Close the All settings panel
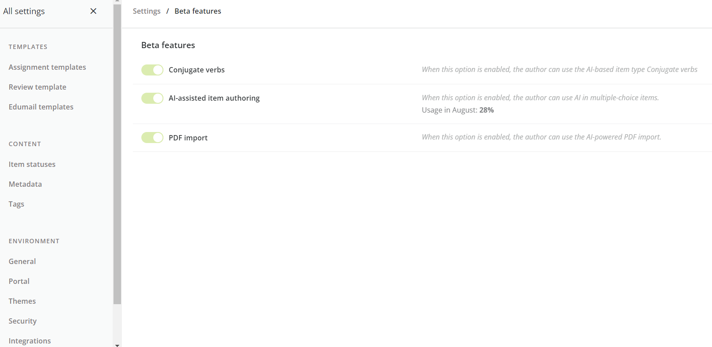The width and height of the screenshot is (712, 347). pyautogui.click(x=93, y=11)
